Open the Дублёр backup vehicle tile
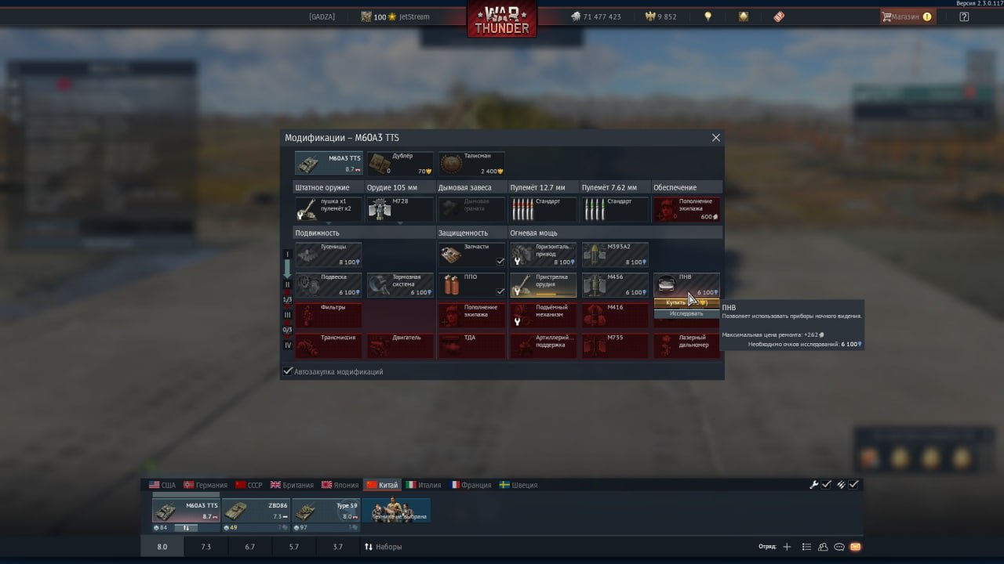 pyautogui.click(x=400, y=164)
